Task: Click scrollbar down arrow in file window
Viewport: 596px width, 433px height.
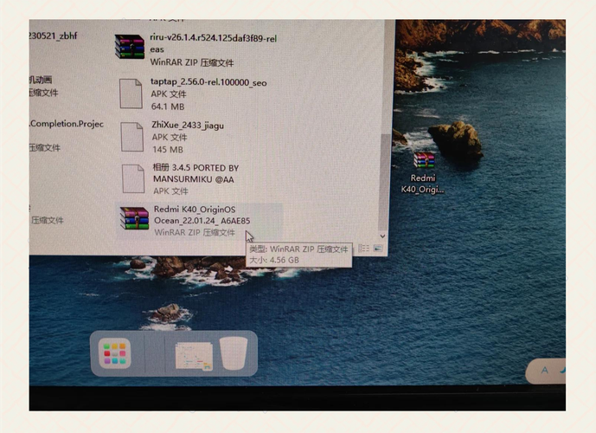Action: (382, 235)
